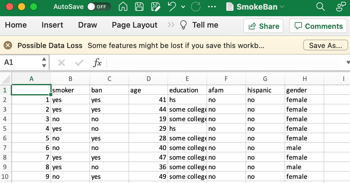Open the Undo history dropdown arrow

(183, 7)
